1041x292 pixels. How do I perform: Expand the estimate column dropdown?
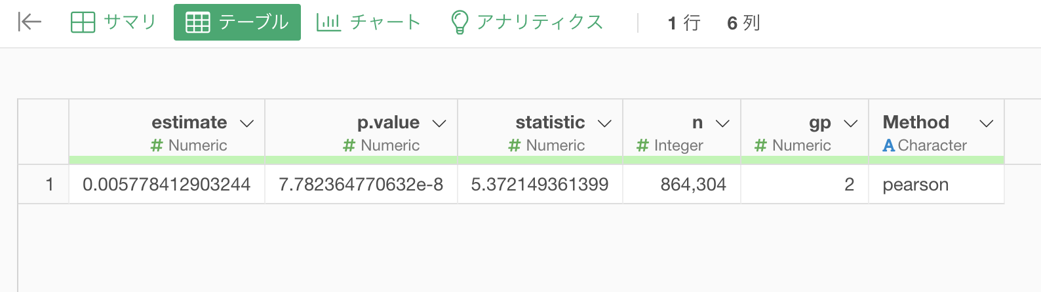coord(247,123)
